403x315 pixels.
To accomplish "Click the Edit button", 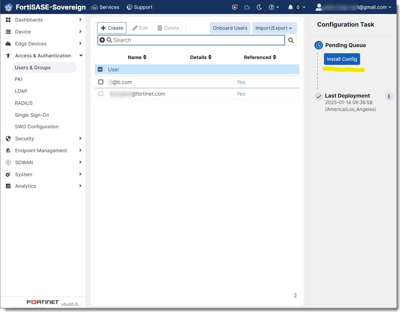I will (x=140, y=28).
